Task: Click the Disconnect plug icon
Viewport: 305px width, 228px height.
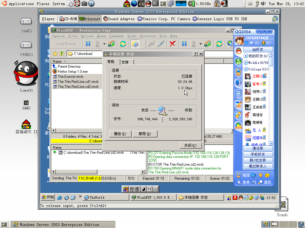Action: (161, 44)
